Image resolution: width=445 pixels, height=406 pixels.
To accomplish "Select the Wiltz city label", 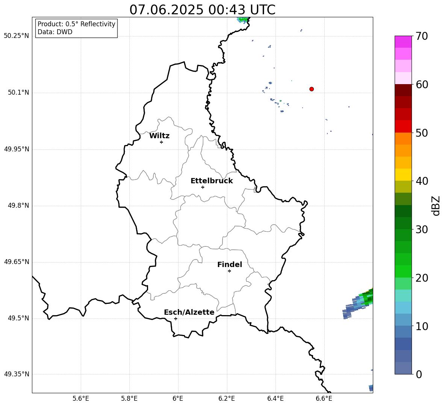I will pyautogui.click(x=159, y=136).
